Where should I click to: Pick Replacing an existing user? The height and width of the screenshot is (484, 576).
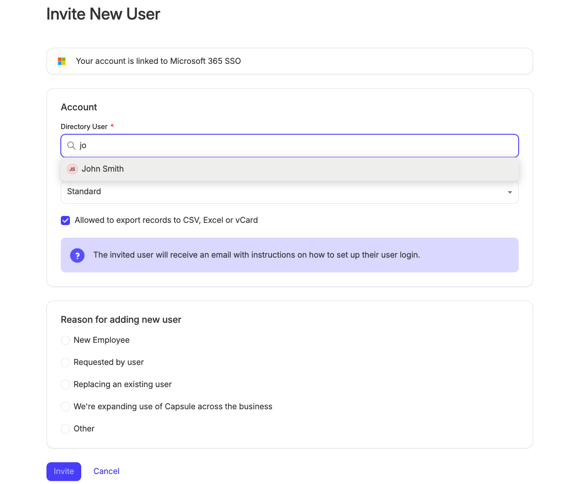coord(65,385)
